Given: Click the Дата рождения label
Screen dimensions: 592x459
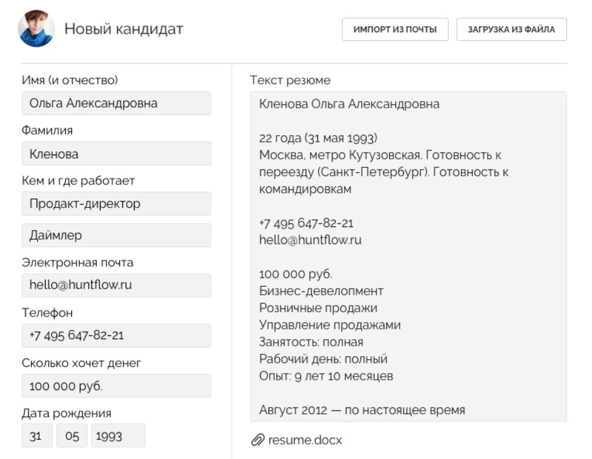Looking at the screenshot, I should tap(66, 413).
